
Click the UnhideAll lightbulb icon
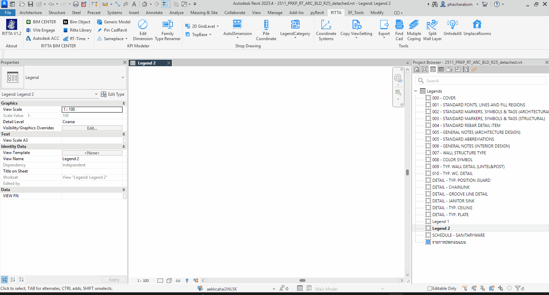point(452,24)
